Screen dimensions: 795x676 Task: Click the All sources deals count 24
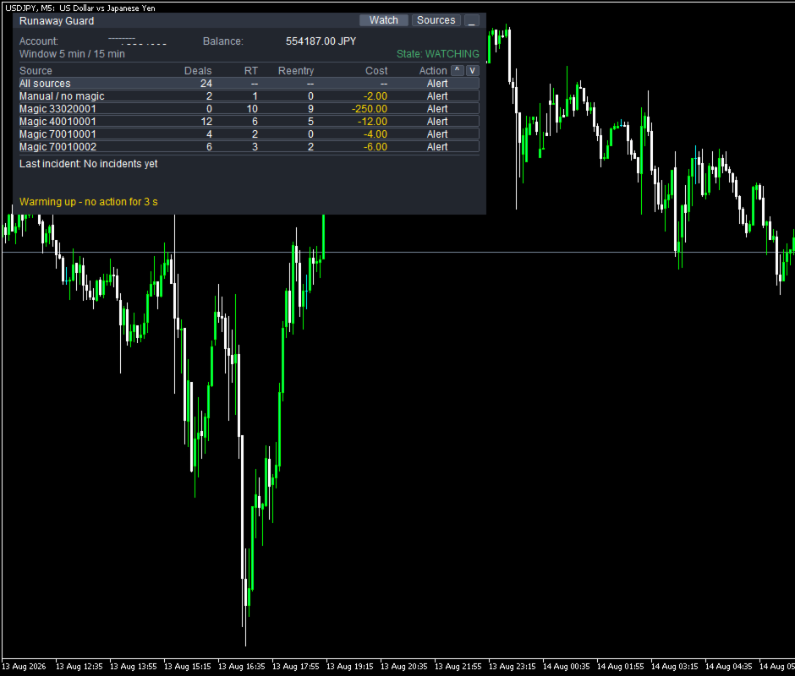[x=206, y=84]
